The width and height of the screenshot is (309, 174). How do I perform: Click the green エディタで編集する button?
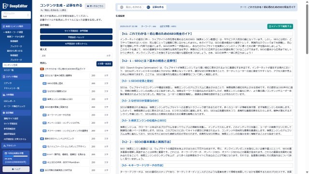280,26
